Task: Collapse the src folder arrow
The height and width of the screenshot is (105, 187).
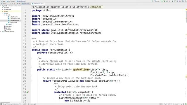Action: tap(3, 13)
